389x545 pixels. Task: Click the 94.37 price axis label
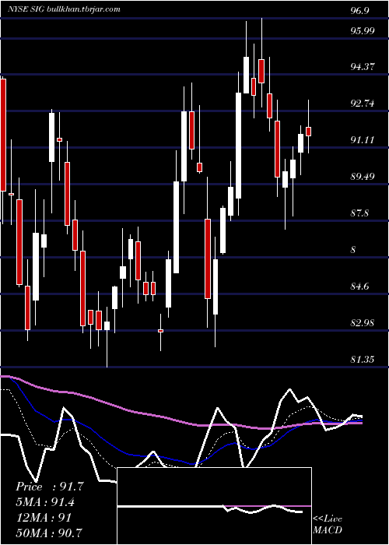point(363,66)
